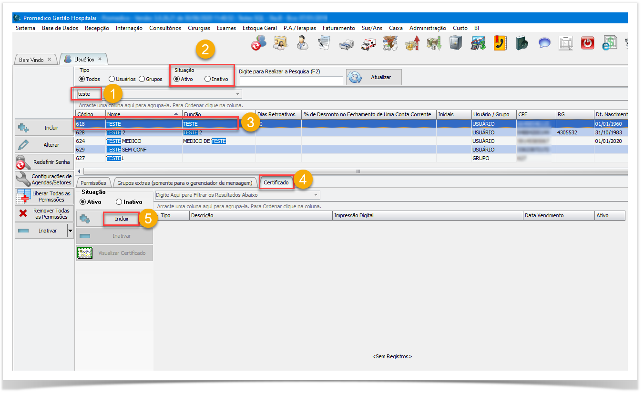Choose the Usuários type radio button
The height and width of the screenshot is (394, 644).
coord(112,79)
